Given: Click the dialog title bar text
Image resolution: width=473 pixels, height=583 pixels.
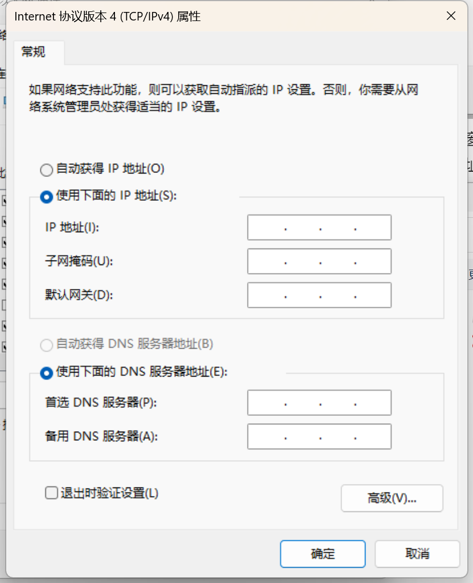Looking at the screenshot, I should [108, 16].
